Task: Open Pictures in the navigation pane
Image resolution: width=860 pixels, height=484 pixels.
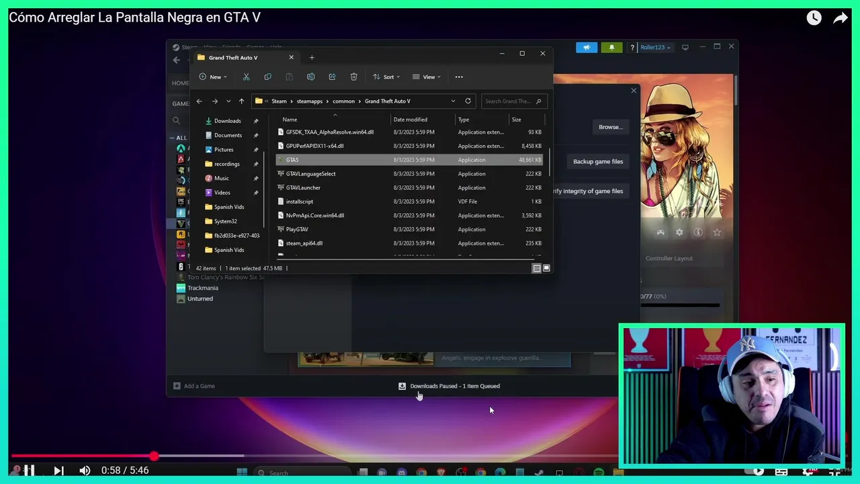Action: pos(224,150)
